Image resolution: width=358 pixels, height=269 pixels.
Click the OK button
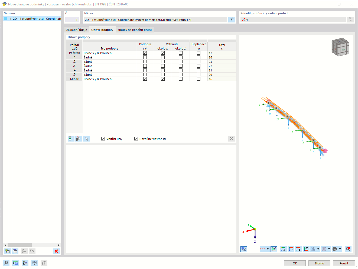point(295,263)
